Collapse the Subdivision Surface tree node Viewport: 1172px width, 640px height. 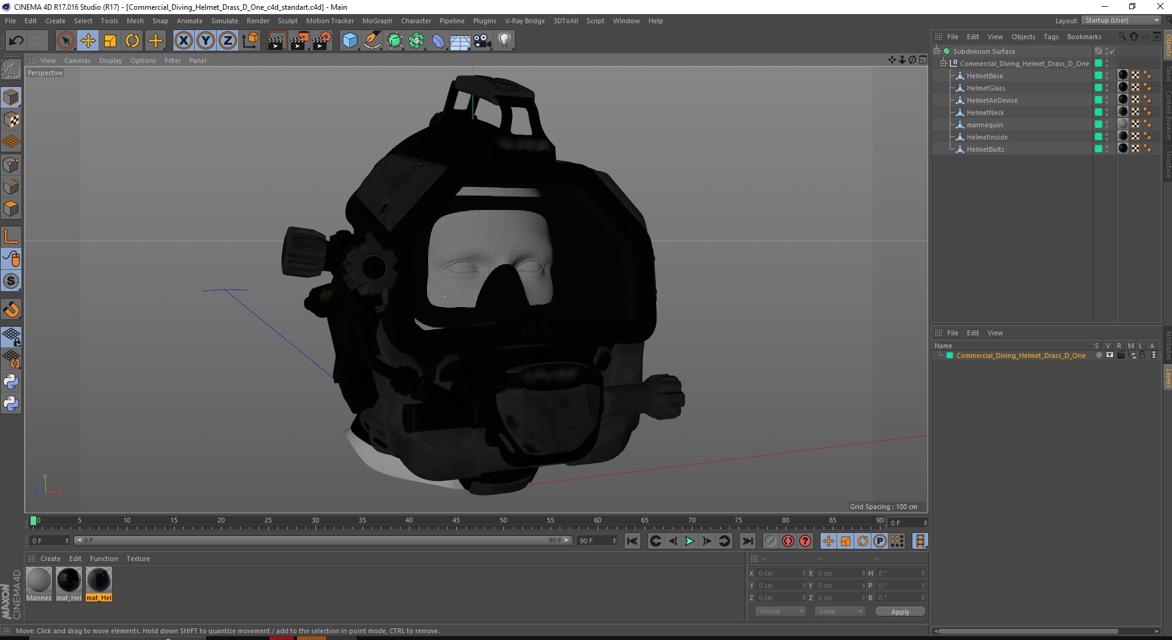tap(937, 51)
